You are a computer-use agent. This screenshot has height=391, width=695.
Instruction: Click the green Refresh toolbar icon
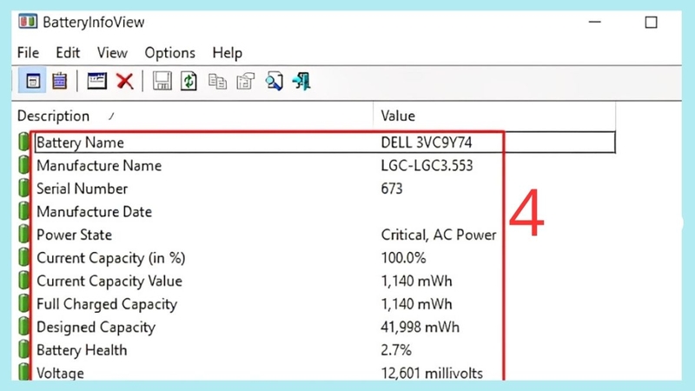(x=189, y=82)
